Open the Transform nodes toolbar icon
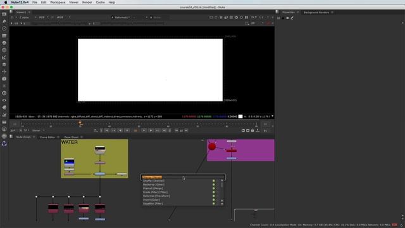 pyautogui.click(x=4, y=72)
